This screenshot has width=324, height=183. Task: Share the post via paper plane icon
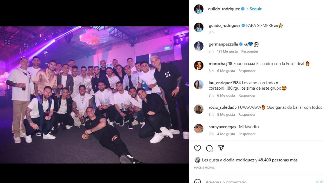pyautogui.click(x=221, y=148)
